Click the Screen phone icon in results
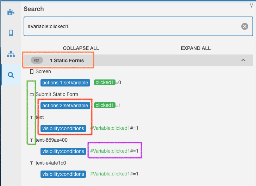The image size is (256, 186). [x=32, y=72]
